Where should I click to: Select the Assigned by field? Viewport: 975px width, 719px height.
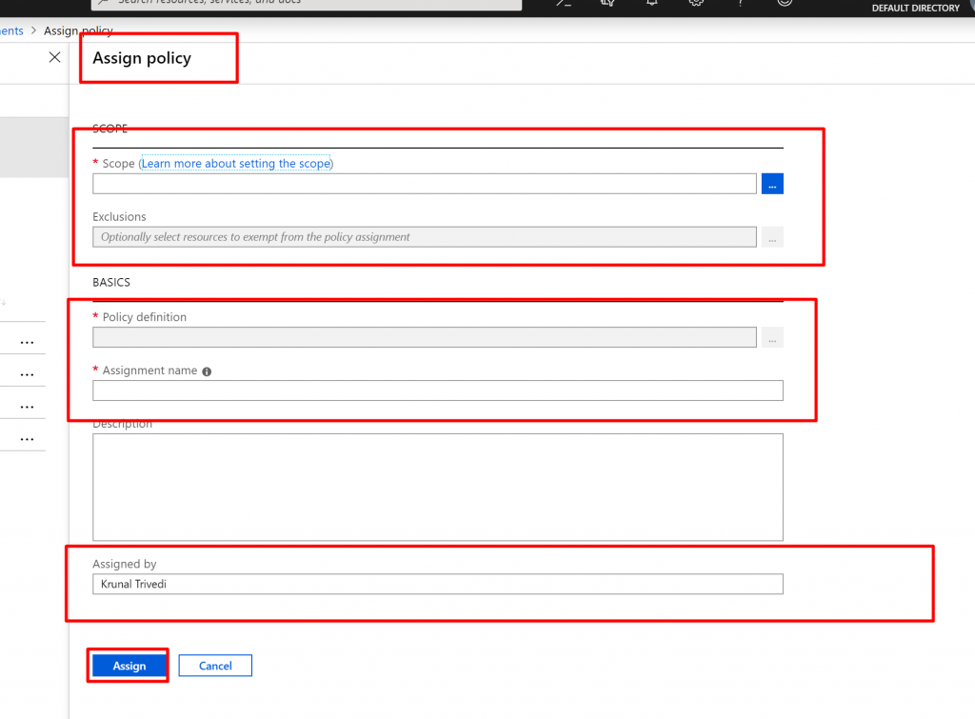[437, 584]
